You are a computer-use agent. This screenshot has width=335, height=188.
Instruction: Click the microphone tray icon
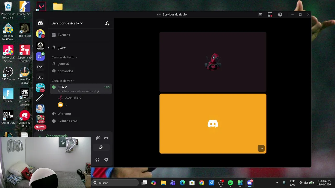pos(284,183)
